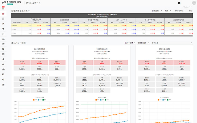Click the icon beside 1室平均人数 header
The height and width of the screenshot is (123, 197).
point(174,20)
